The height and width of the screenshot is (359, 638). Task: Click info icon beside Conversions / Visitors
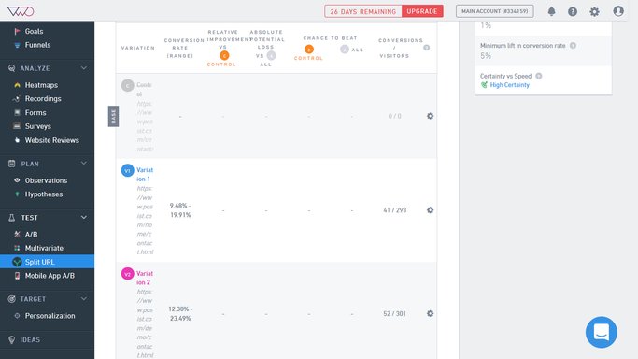click(426, 48)
